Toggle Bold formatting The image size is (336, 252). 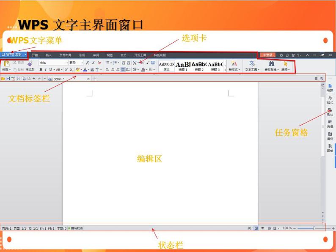41,69
